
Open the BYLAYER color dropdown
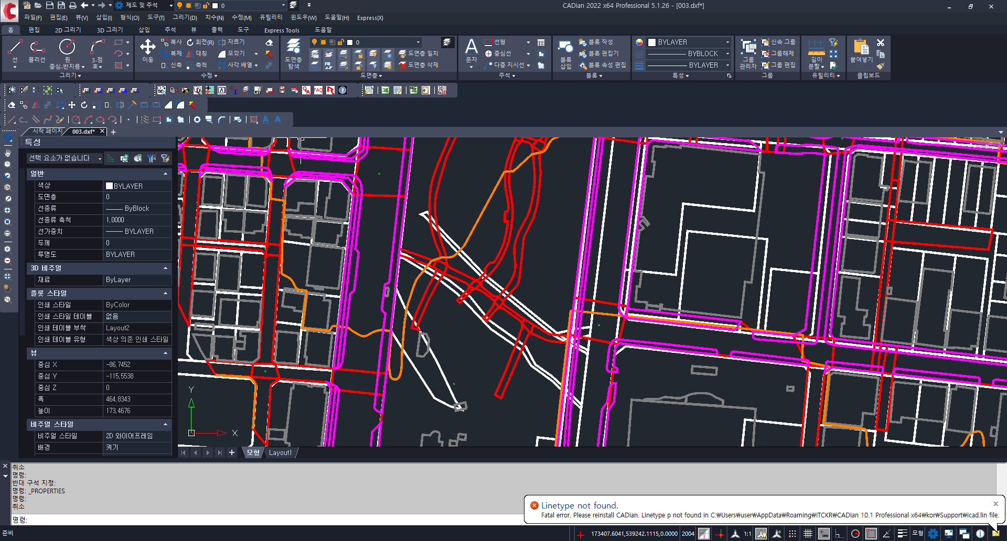(689, 42)
